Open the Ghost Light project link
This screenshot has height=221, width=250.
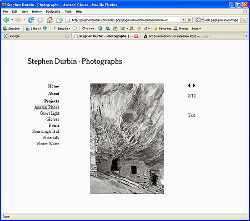49,113
